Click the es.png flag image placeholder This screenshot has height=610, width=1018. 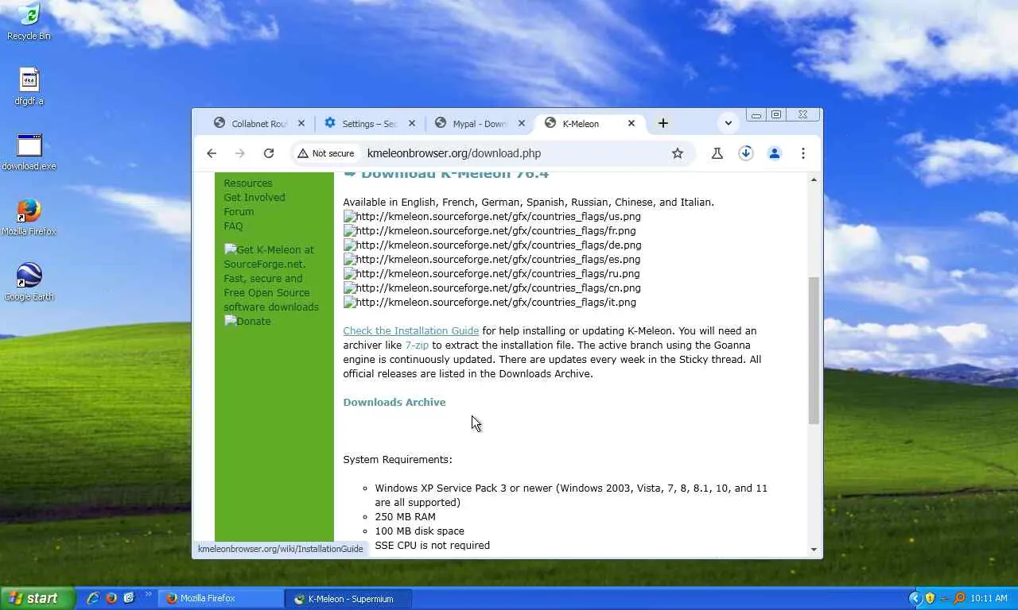click(x=492, y=260)
